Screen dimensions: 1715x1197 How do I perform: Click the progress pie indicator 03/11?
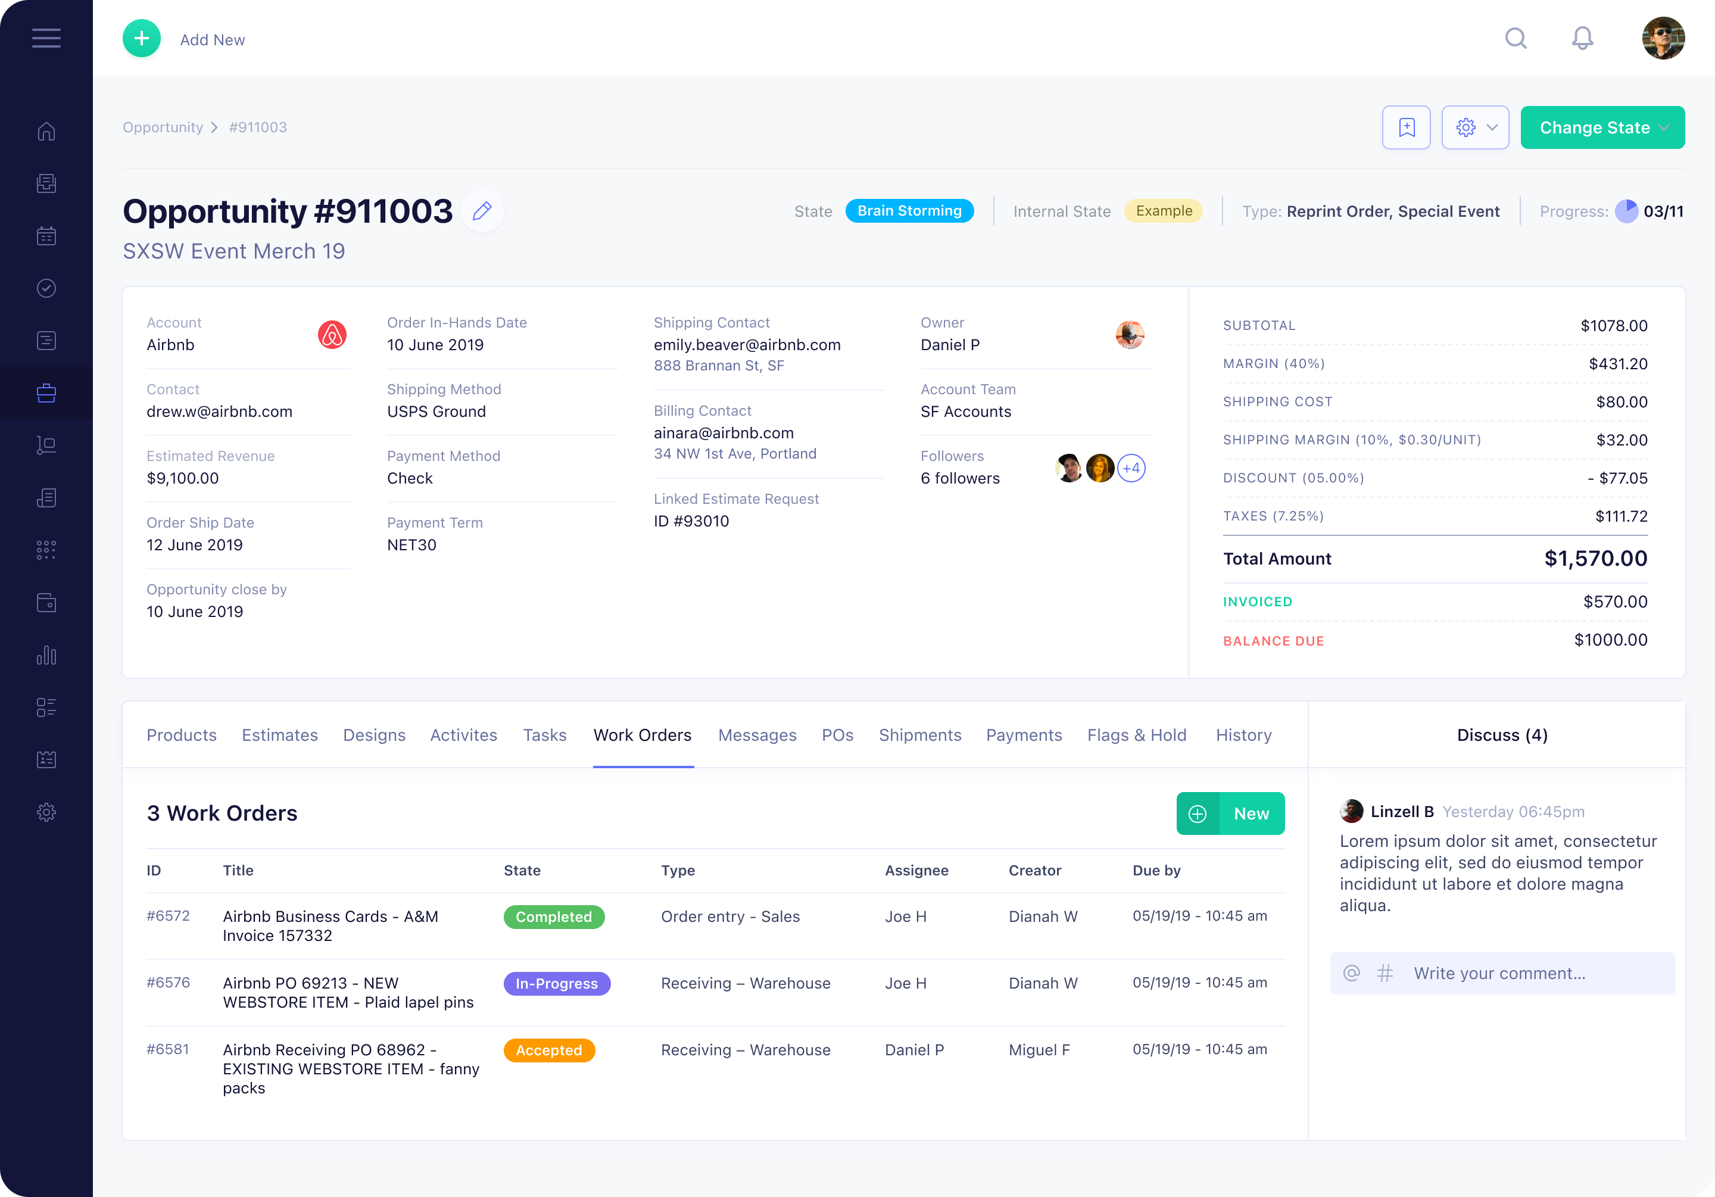(x=1626, y=211)
